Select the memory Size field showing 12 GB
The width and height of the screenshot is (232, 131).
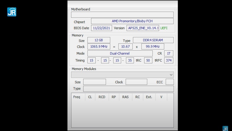click(99, 40)
